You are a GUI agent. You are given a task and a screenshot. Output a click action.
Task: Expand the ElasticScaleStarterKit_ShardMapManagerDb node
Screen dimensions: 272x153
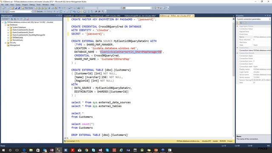(8, 35)
